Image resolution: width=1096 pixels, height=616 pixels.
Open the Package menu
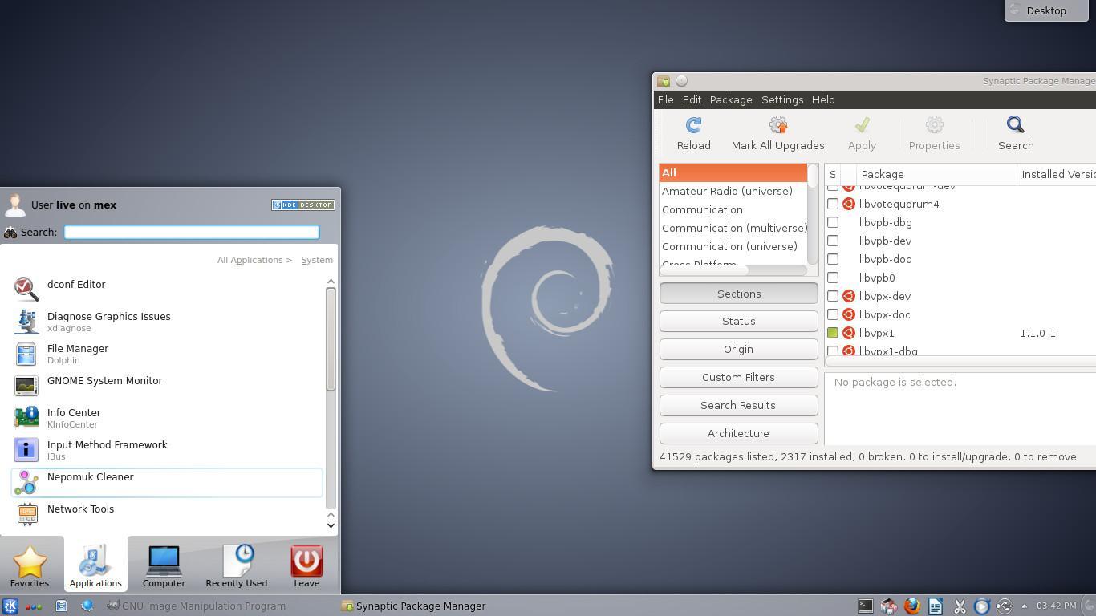pos(730,99)
